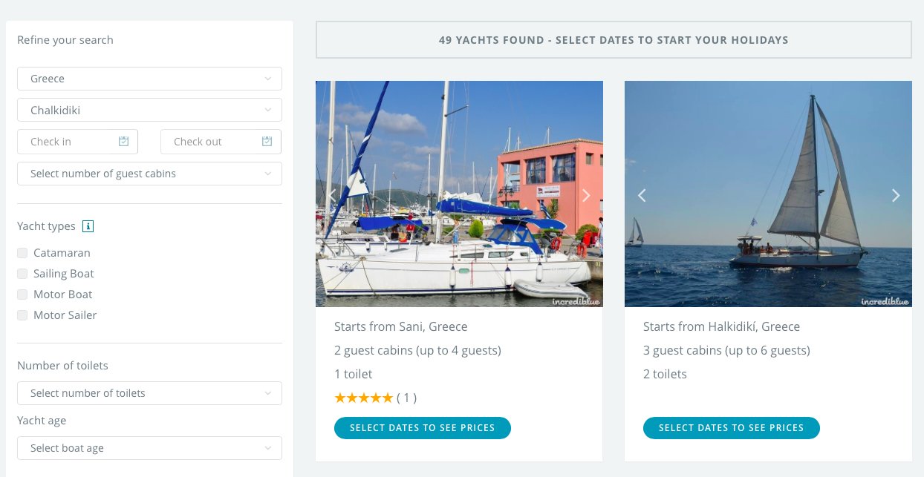Click the Yacht types info icon
924x477 pixels.
[x=88, y=226]
